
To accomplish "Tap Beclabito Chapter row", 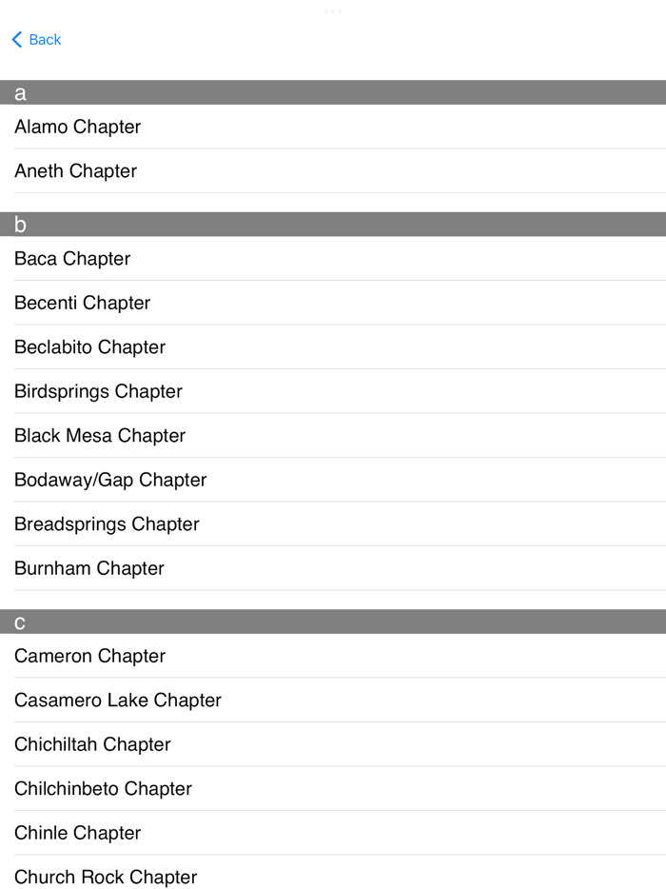I will pyautogui.click(x=89, y=347).
